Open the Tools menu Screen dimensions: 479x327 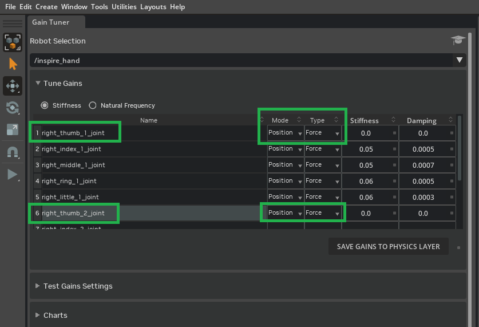click(x=99, y=7)
